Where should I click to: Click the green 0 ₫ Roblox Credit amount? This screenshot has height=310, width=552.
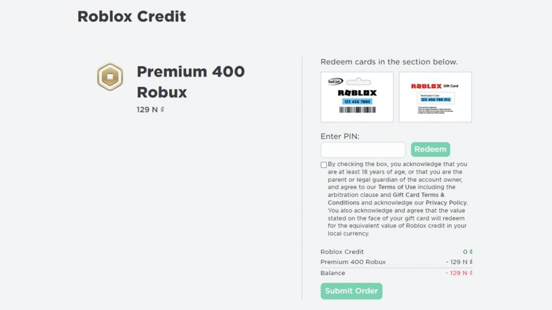point(467,251)
